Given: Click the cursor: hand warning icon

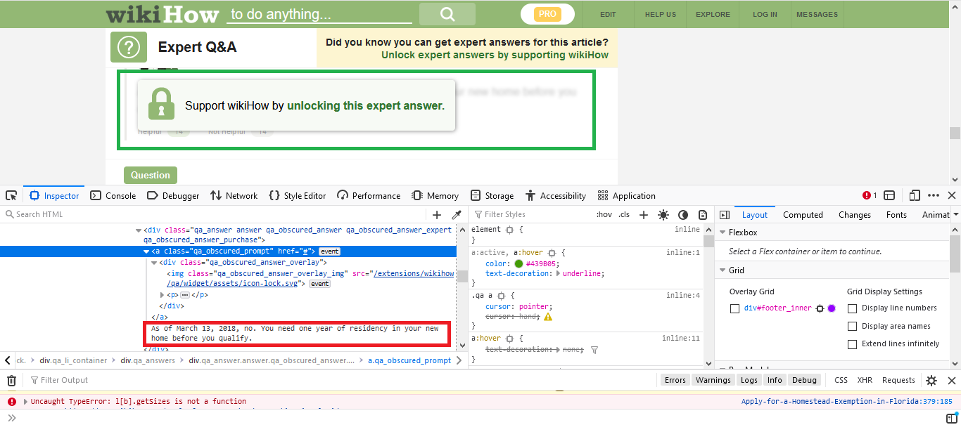Looking at the screenshot, I should [548, 317].
